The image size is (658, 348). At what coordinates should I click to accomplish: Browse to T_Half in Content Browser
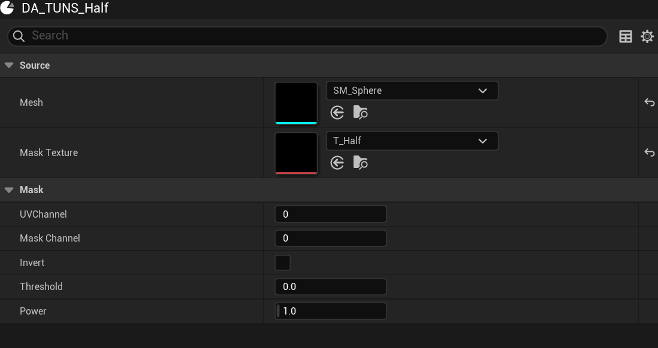tap(360, 163)
